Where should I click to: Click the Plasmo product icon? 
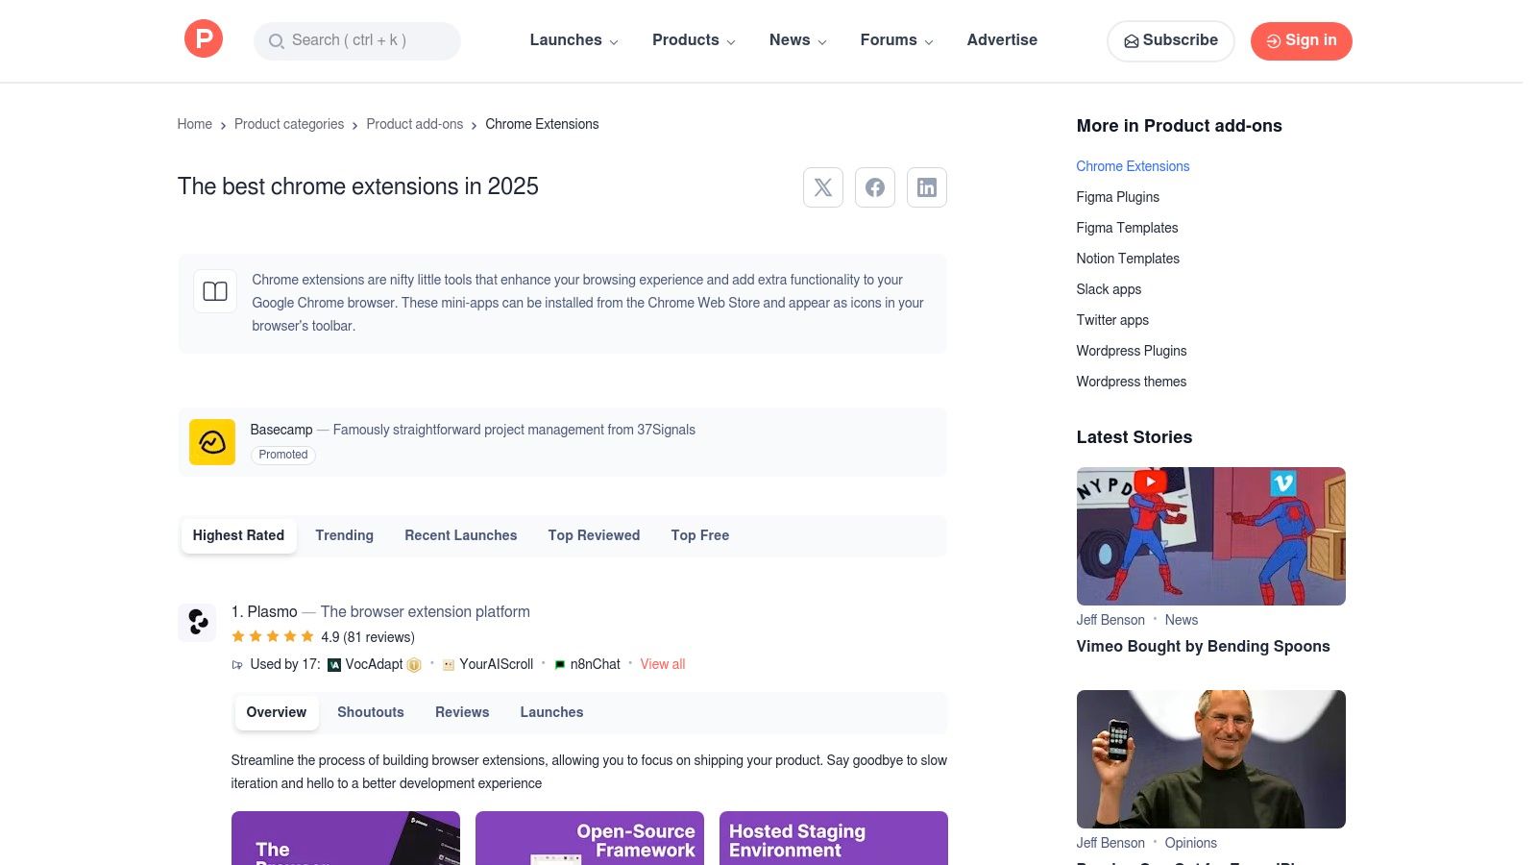pyautogui.click(x=197, y=622)
